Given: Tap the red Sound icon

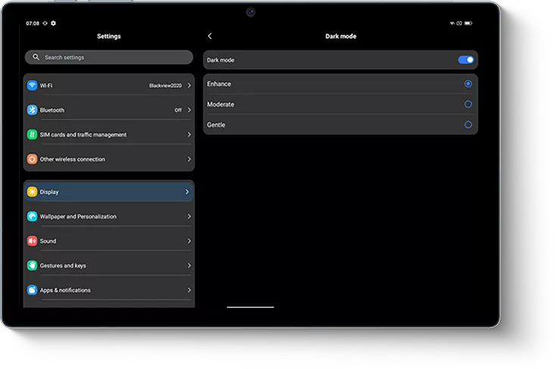Looking at the screenshot, I should [32, 241].
